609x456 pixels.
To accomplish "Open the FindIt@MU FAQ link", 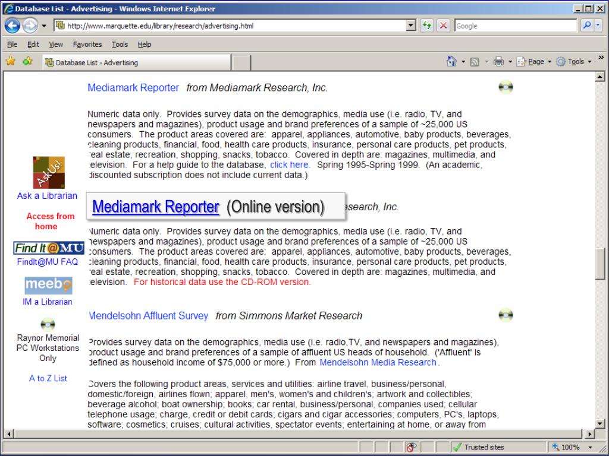I will [x=48, y=262].
